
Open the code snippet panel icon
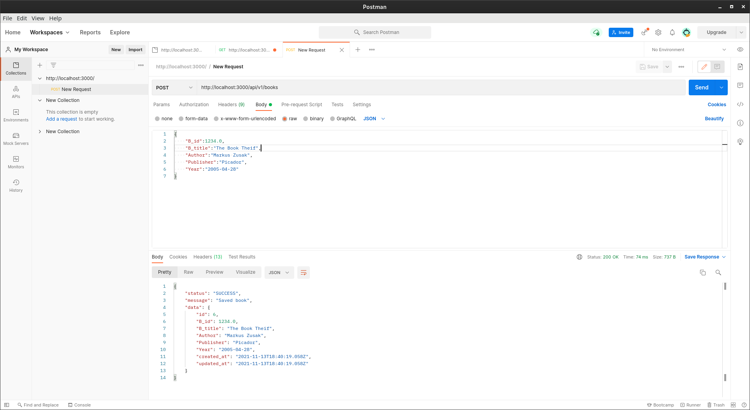click(740, 104)
